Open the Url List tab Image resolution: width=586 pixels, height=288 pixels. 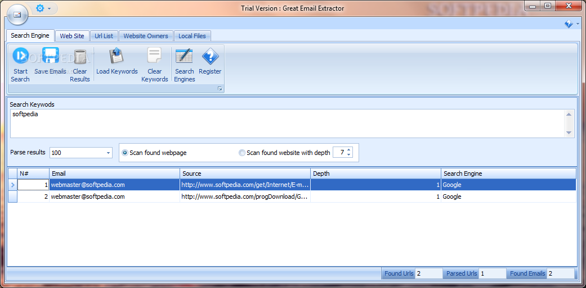click(x=104, y=36)
